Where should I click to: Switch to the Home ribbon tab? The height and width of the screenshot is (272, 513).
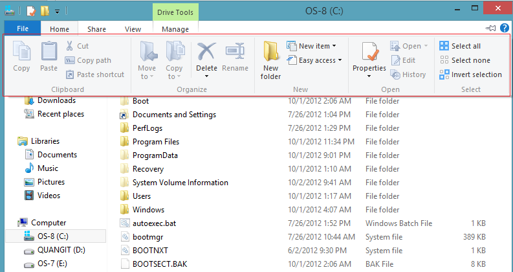[x=60, y=29]
